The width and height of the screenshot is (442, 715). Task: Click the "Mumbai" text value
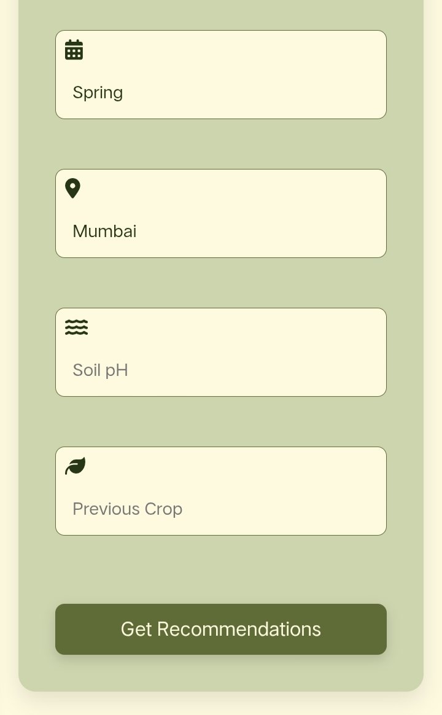tap(104, 232)
